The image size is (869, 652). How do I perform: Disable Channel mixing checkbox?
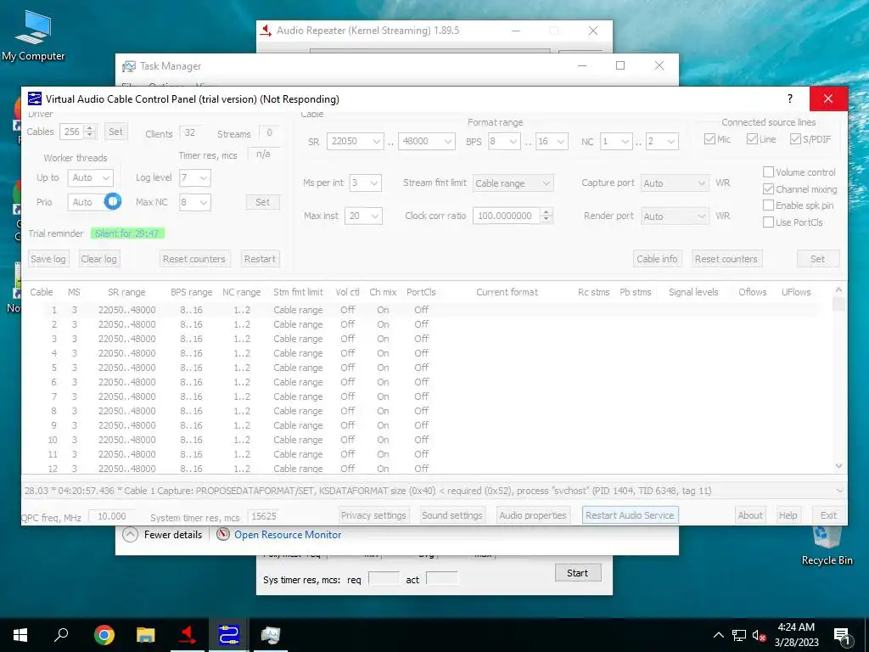tap(768, 189)
